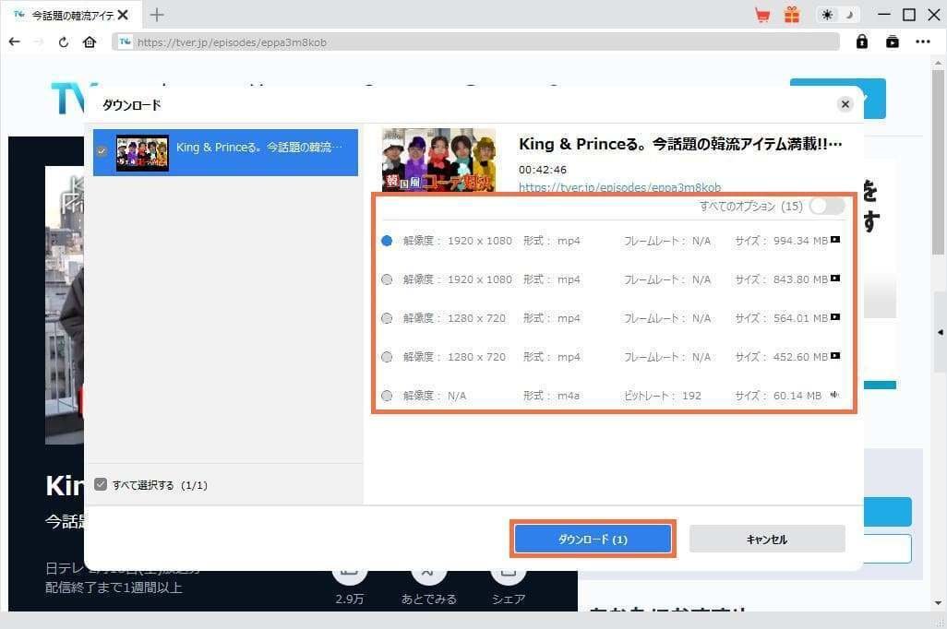Close the 今話題の韓流アイテ browser tab
This screenshot has width=947, height=629.
tap(123, 15)
